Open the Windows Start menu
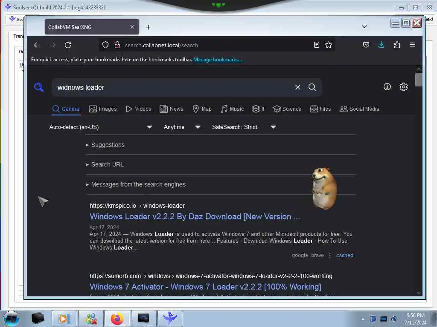Screen dimensions: 437x327 (12, 318)
